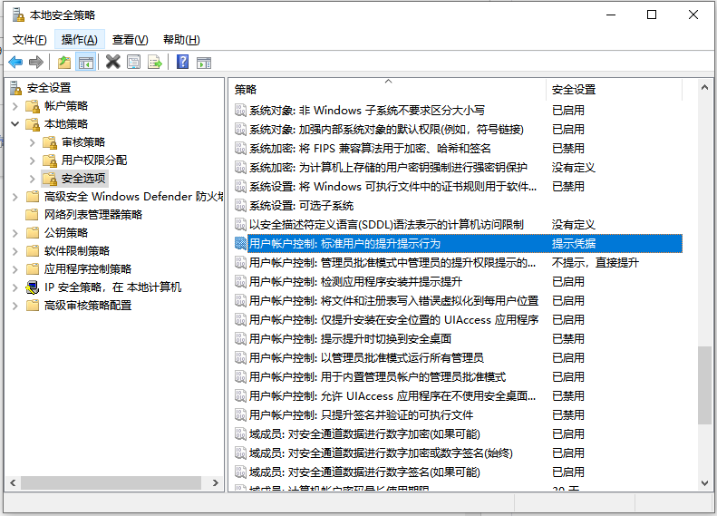The height and width of the screenshot is (516, 717).
Task: Collapse the 本地策略 tree node
Action: pos(15,124)
